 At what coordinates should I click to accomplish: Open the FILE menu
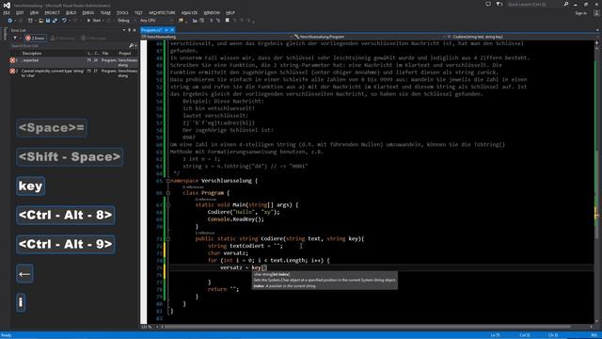7,12
